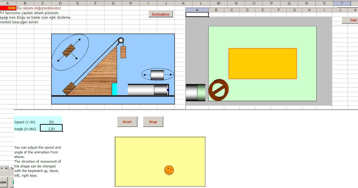Click the piston cylinder with double arrows

pos(157,74)
